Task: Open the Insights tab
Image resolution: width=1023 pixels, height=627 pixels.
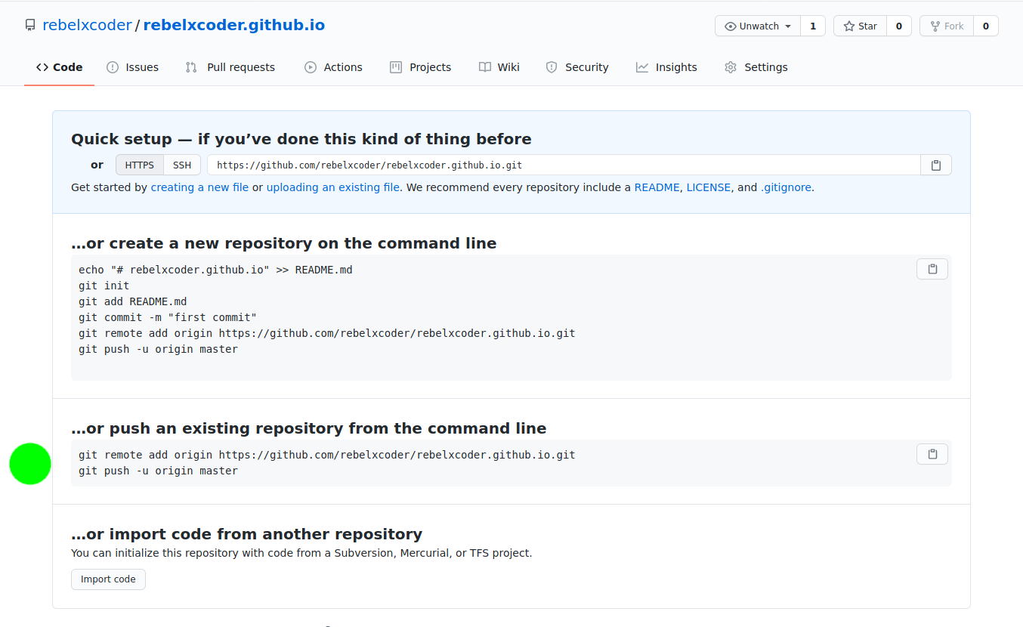Action: click(666, 67)
